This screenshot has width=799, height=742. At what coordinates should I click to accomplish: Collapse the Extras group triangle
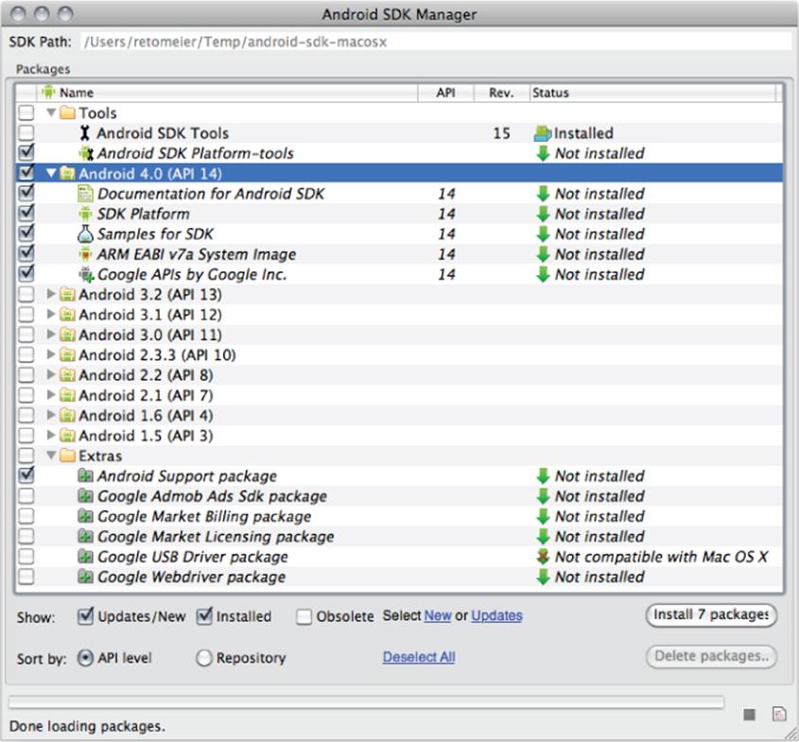coord(51,456)
